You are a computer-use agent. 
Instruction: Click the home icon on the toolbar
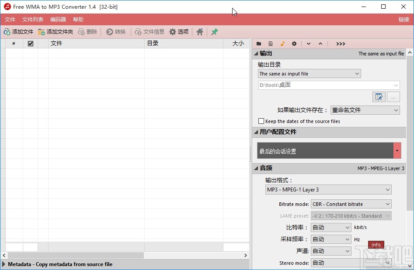(x=199, y=31)
